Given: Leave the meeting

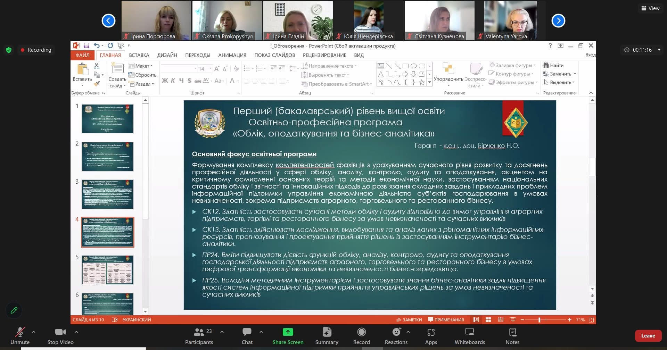Looking at the screenshot, I should [x=648, y=336].
